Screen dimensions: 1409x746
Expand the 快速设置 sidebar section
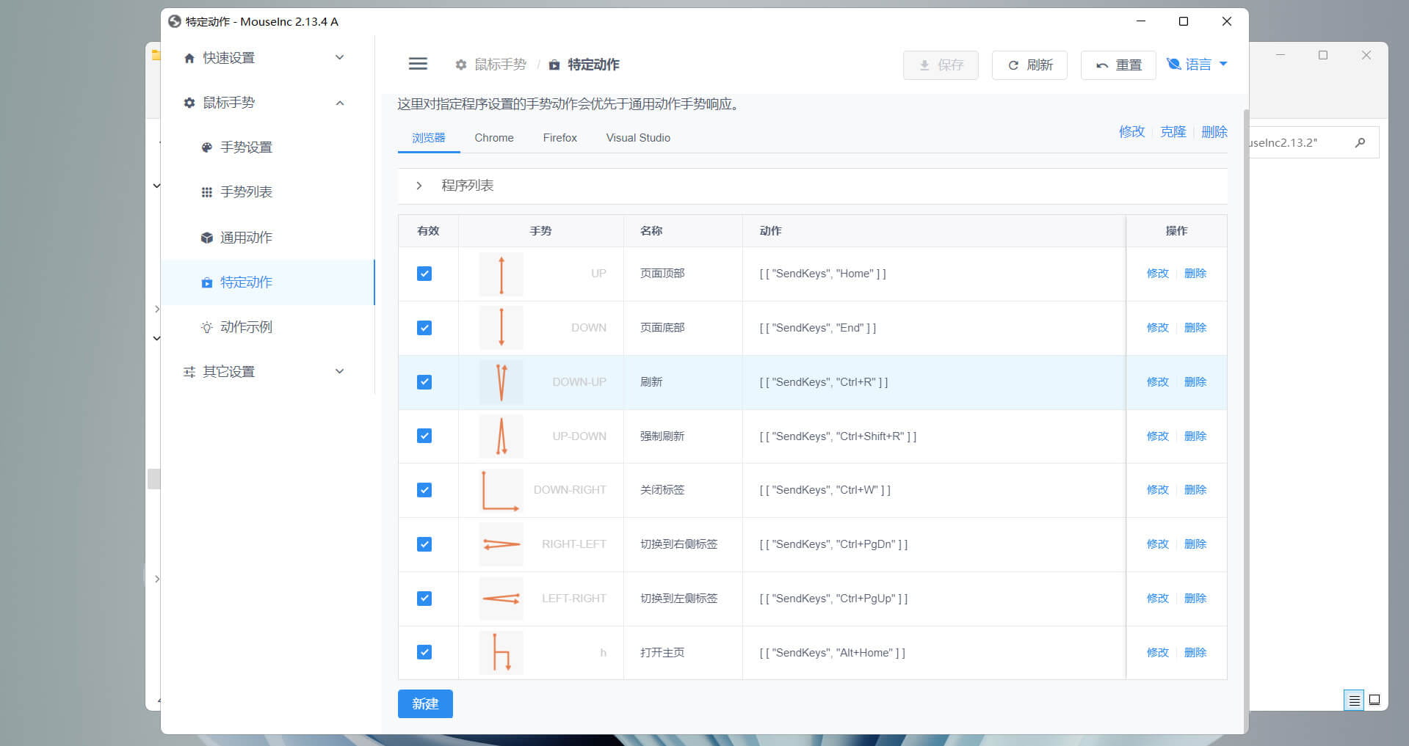[x=264, y=58]
